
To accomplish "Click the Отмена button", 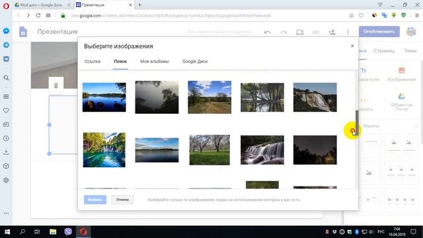I will click(122, 200).
